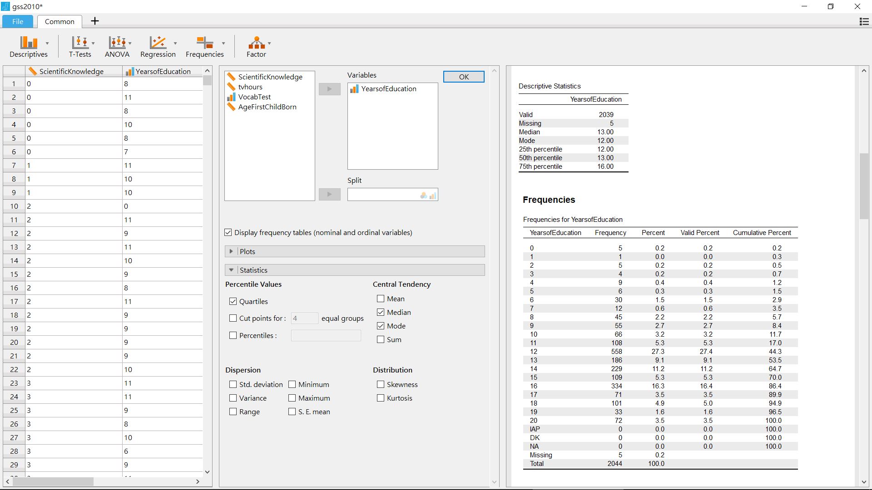The height and width of the screenshot is (490, 872).
Task: Click dropdown arrow beside Factor
Action: [269, 43]
